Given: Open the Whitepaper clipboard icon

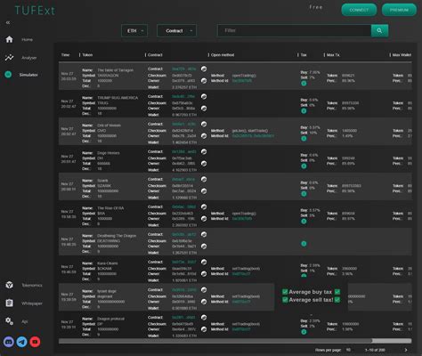Looking at the screenshot, I should click(x=9, y=303).
